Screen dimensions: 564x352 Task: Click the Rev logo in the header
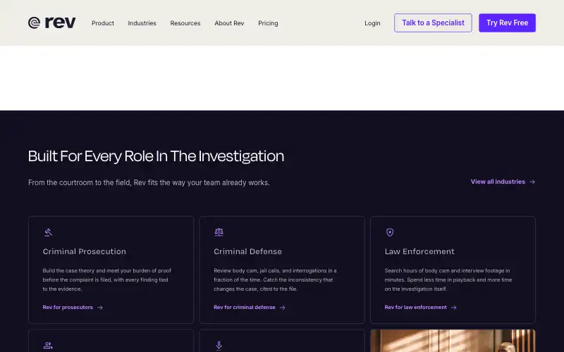51,23
